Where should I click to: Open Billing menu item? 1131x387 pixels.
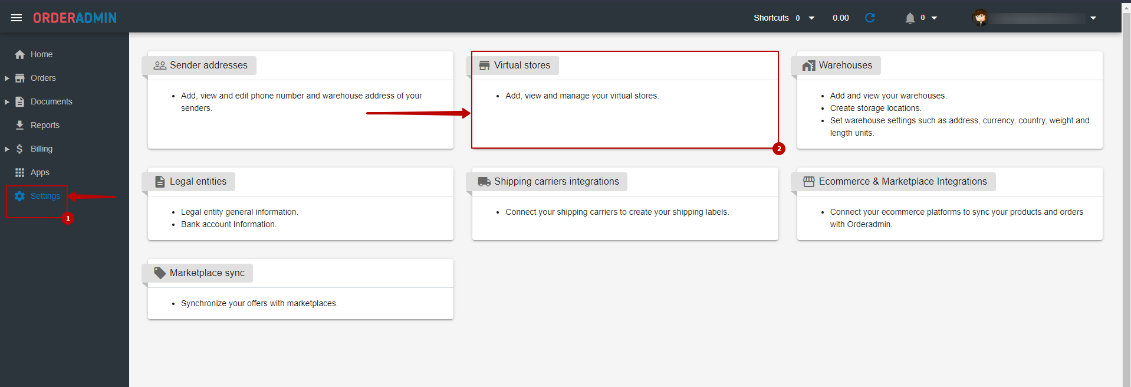point(41,149)
